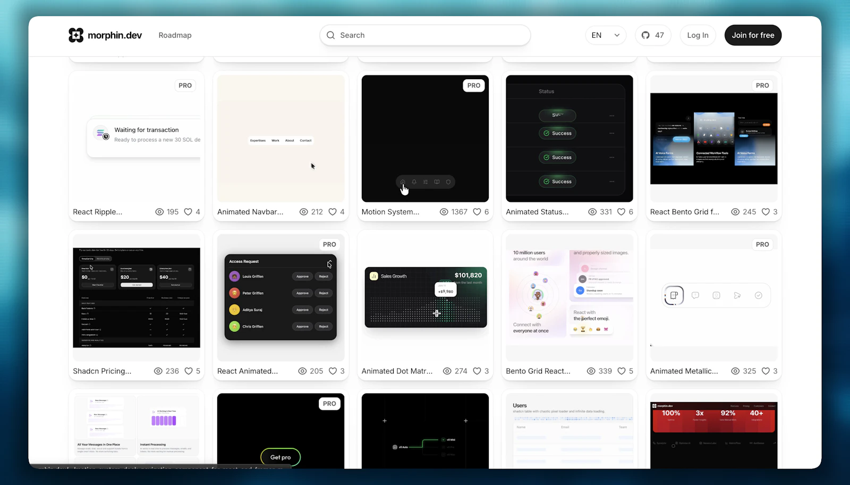
Task: Like the React Ripple component with its heart
Action: 188,212
